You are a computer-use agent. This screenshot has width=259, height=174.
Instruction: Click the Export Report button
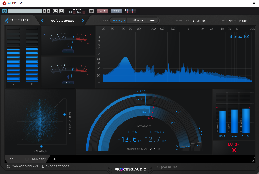tap(55, 166)
